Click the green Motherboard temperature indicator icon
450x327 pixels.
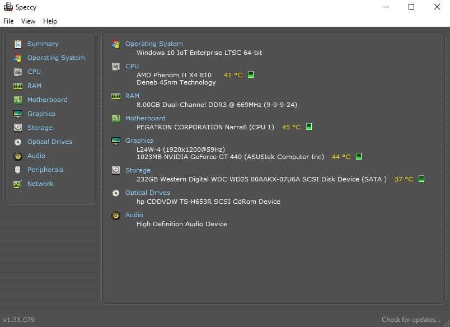309,127
